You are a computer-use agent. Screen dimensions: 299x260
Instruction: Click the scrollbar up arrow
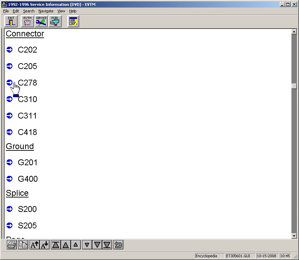[x=294, y=32]
